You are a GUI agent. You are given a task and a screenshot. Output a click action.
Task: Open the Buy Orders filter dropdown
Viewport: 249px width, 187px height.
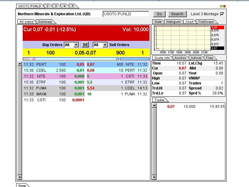pos(76,45)
